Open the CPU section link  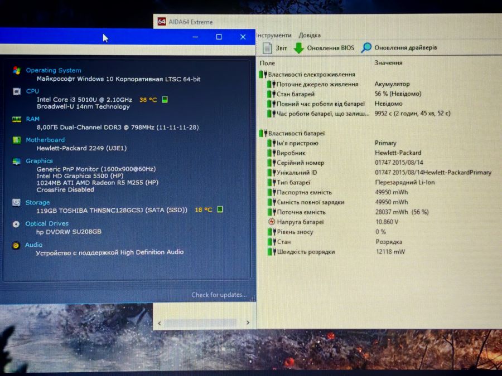tap(32, 91)
